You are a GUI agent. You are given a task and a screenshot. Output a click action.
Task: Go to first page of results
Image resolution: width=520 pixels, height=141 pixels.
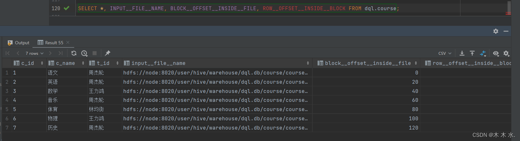point(8,53)
